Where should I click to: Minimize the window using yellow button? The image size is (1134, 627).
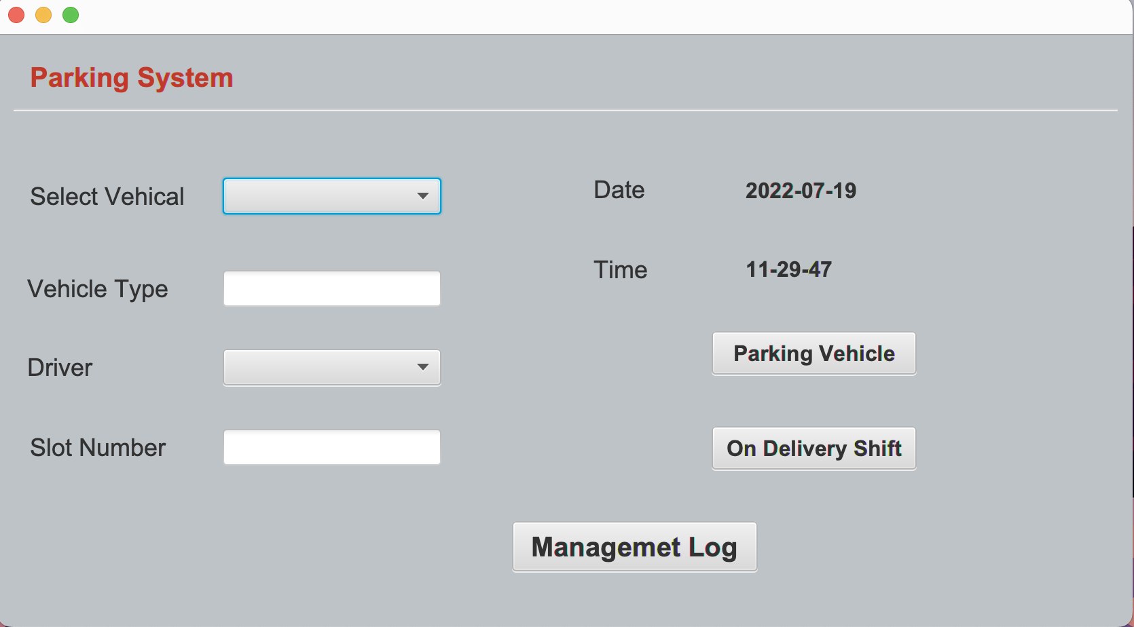point(43,14)
